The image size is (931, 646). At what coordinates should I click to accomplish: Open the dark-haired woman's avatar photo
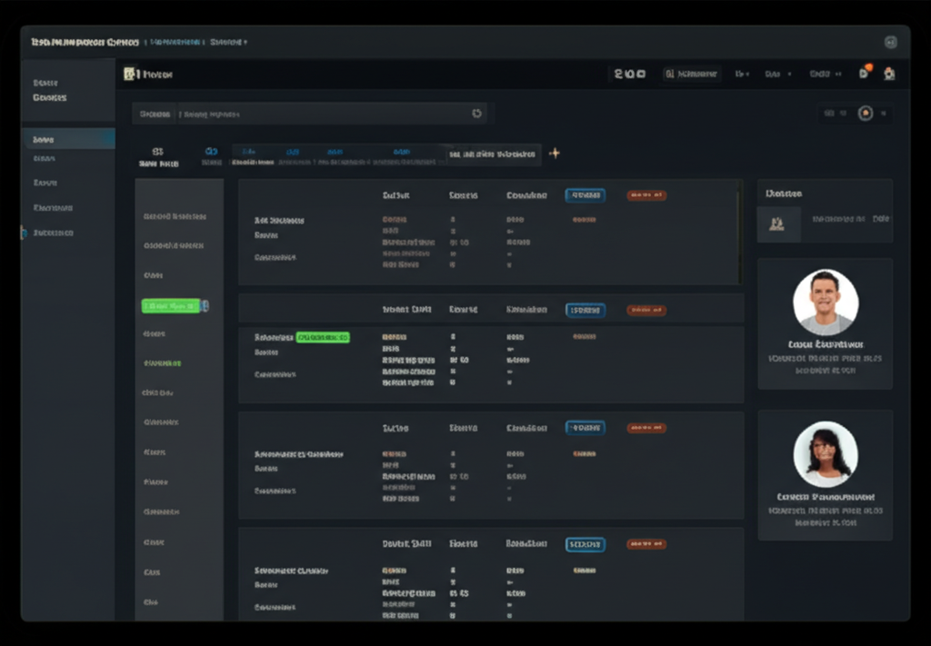826,453
